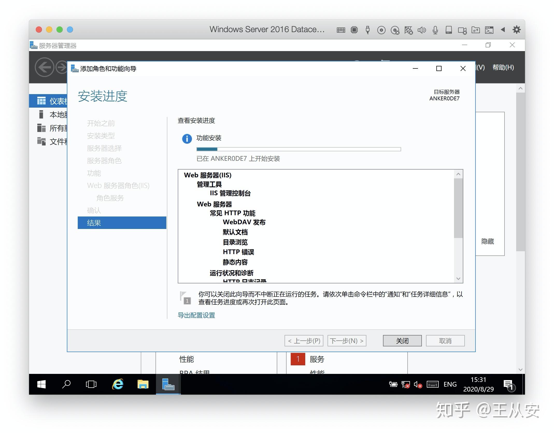Open notifications from the system tray
554x433 pixels.
[x=508, y=384]
